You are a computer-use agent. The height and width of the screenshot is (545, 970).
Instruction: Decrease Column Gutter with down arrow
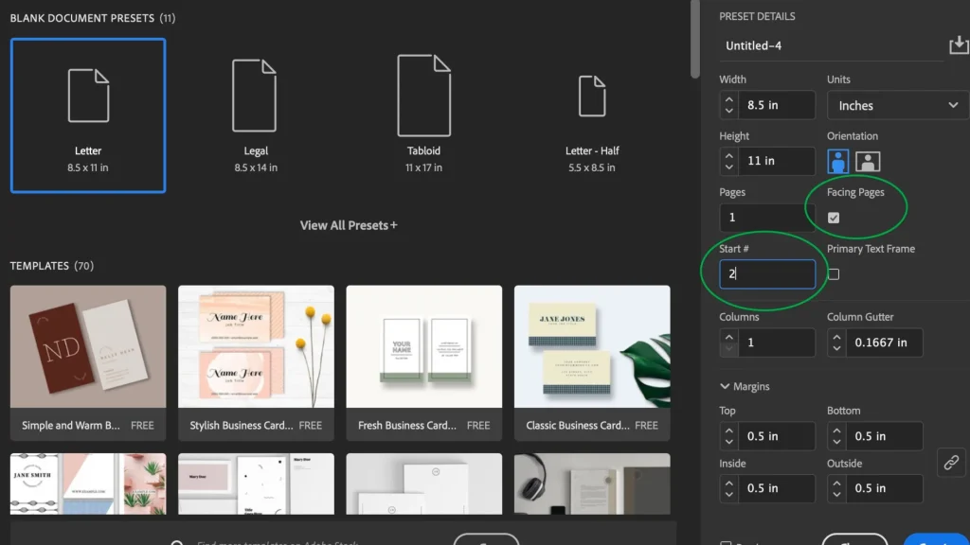click(836, 348)
